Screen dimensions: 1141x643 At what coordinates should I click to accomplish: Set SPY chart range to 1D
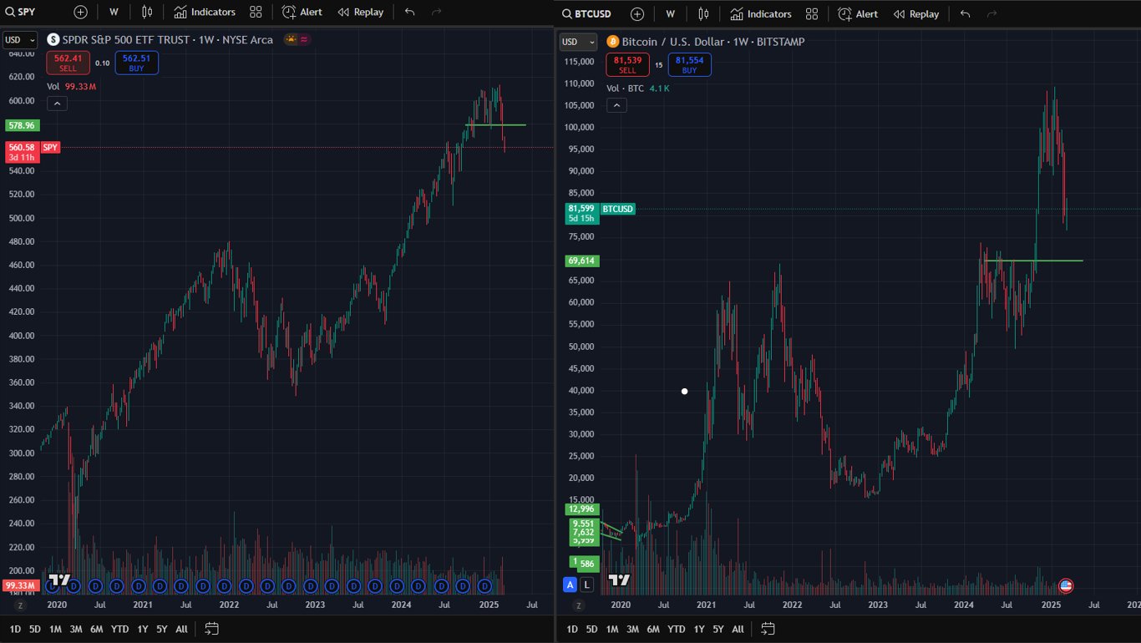point(15,629)
